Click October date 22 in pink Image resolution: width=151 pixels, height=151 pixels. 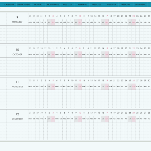[134, 48]
